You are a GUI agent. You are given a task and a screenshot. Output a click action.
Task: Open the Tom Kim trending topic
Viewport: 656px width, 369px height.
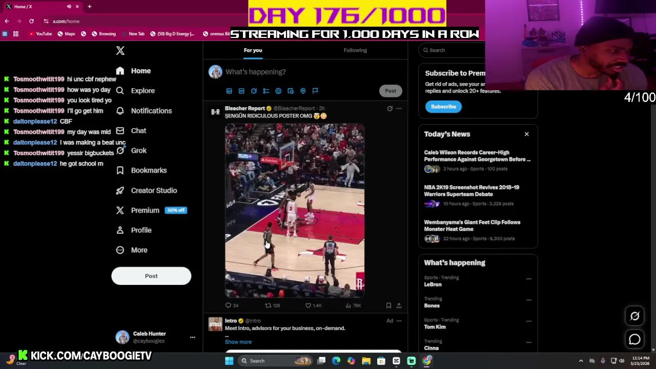(x=435, y=327)
